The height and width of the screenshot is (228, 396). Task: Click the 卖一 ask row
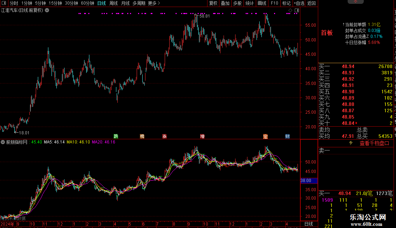(356, 150)
